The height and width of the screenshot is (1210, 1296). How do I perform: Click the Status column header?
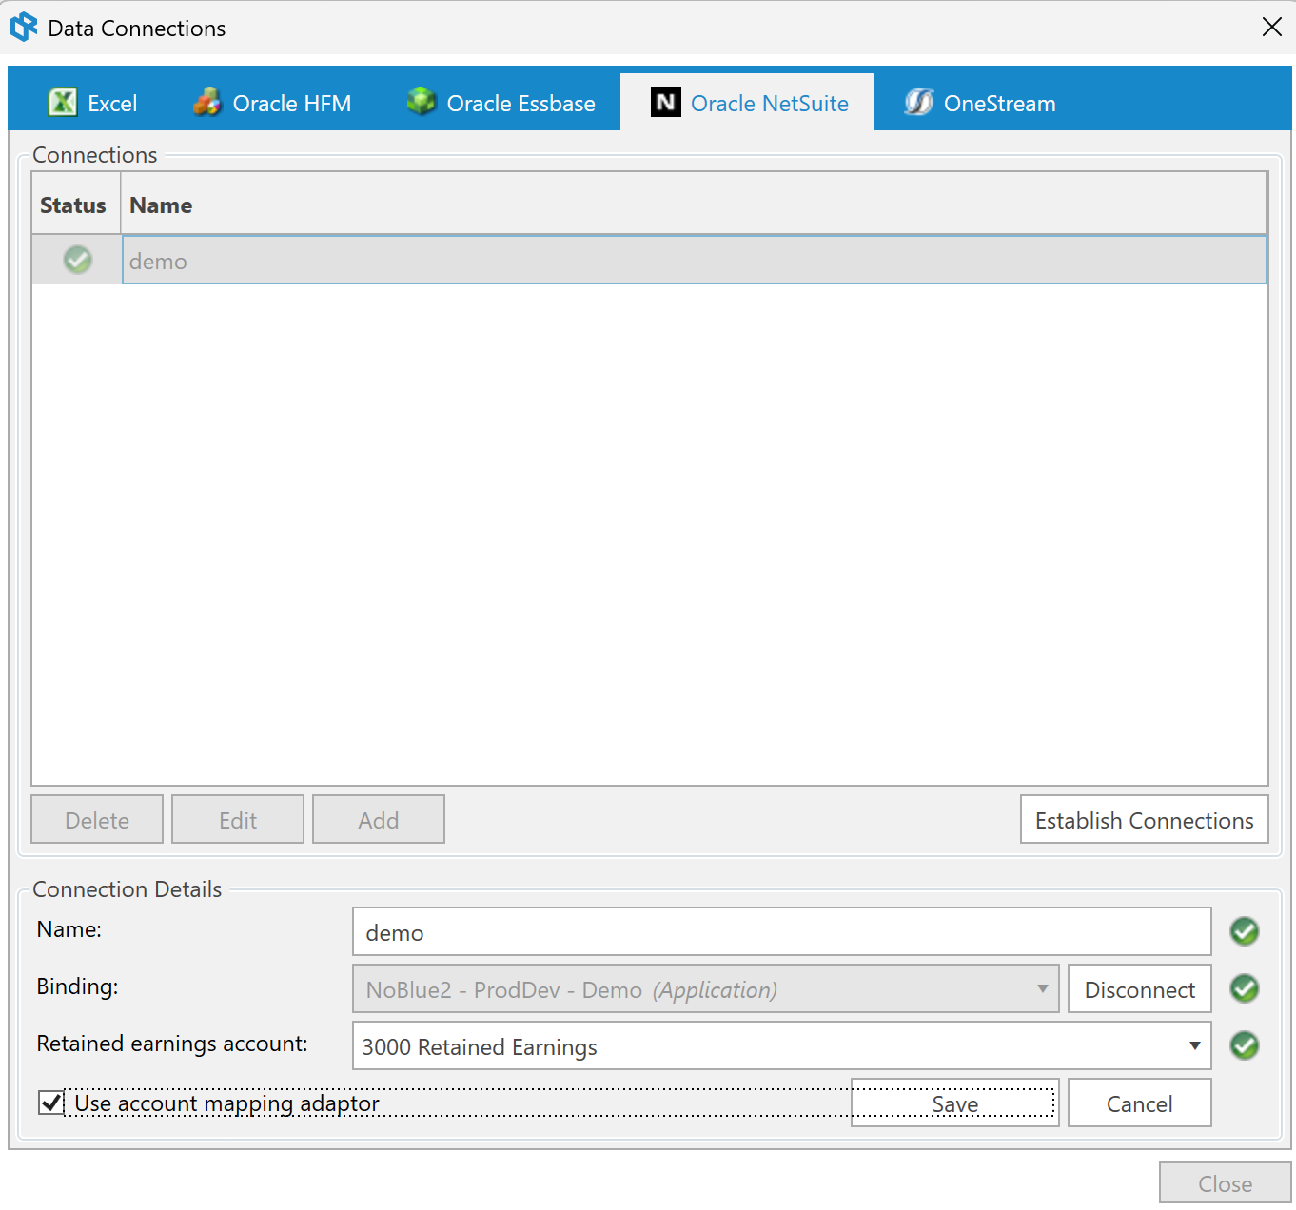click(76, 205)
